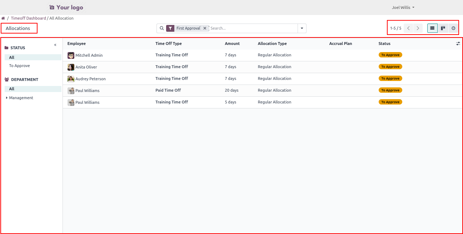Switch to kanban view
463x234 pixels.
(443, 28)
